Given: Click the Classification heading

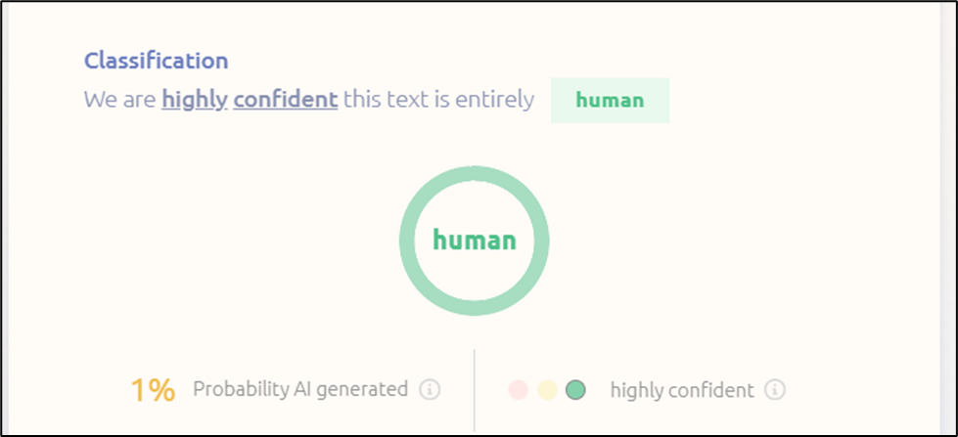Looking at the screenshot, I should pyautogui.click(x=156, y=61).
